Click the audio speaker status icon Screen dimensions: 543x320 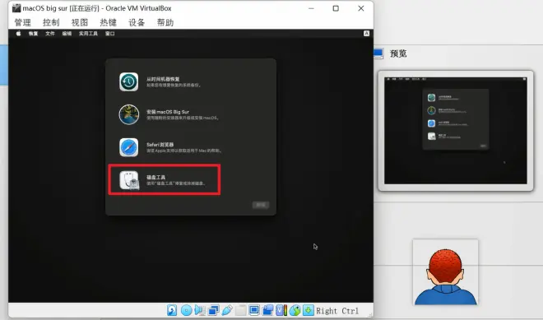(200, 310)
